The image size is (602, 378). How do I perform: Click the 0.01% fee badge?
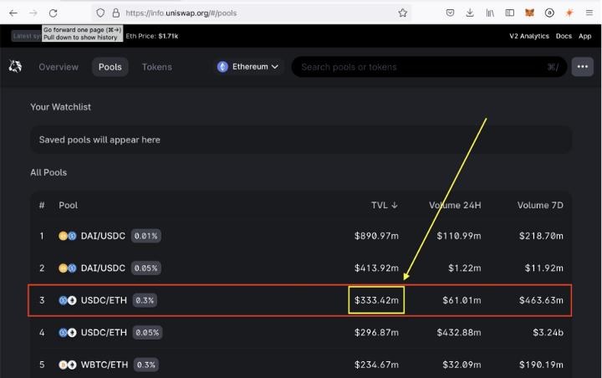point(145,236)
